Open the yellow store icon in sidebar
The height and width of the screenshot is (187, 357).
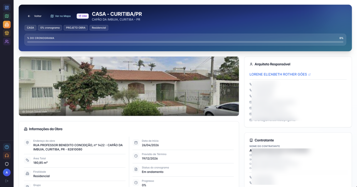(7, 33)
